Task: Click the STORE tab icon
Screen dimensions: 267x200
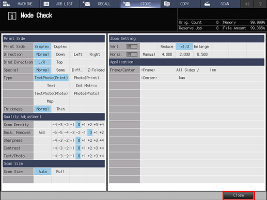Action: 127,4
